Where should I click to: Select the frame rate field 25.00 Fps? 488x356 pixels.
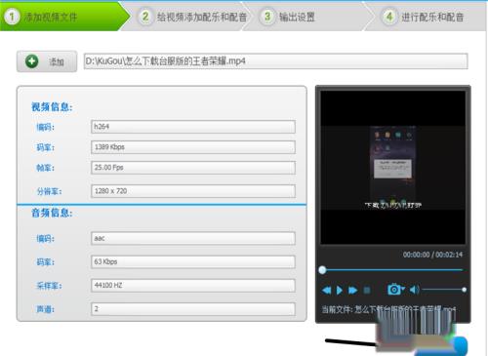pos(193,168)
